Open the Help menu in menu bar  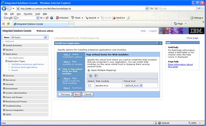pos(45,14)
